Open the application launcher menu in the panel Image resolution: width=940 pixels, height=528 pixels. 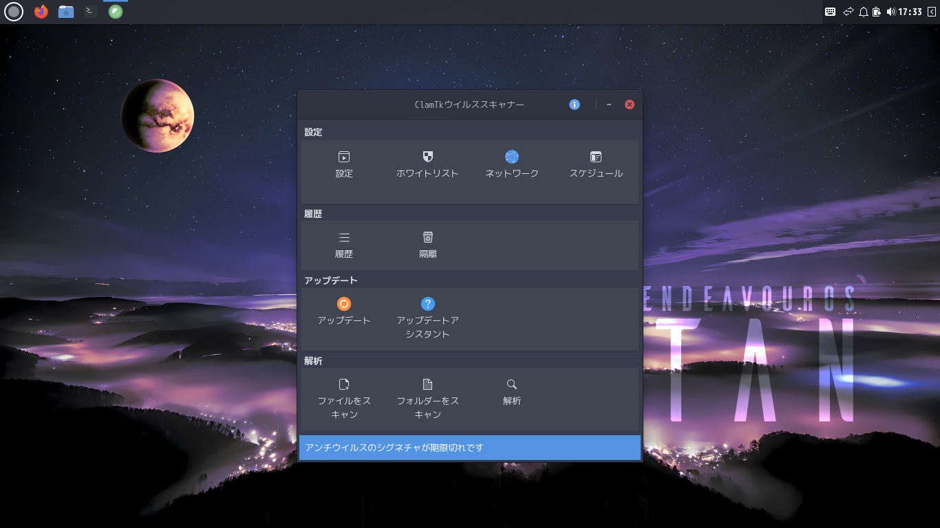[14, 12]
